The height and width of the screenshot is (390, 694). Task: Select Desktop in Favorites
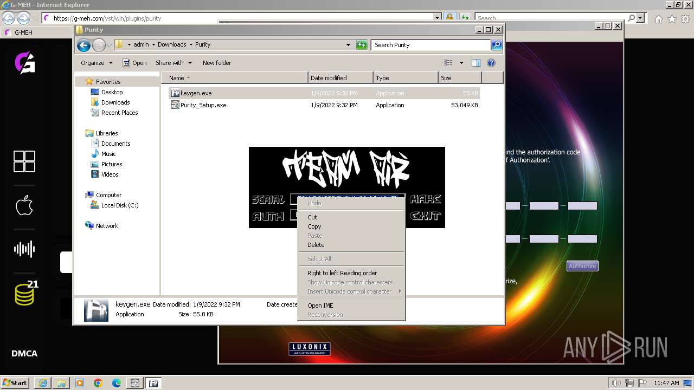point(112,92)
